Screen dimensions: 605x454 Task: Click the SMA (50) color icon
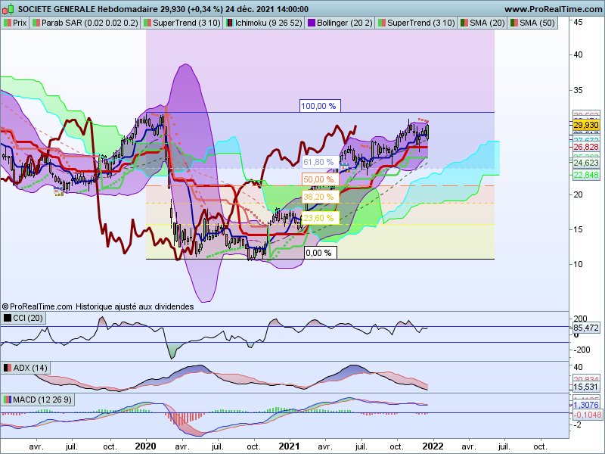tap(514, 23)
